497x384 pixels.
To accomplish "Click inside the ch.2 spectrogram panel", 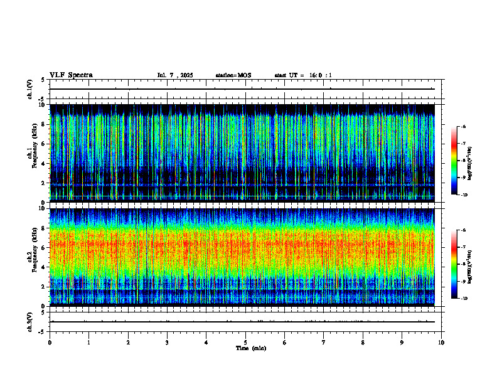I will pos(242,257).
